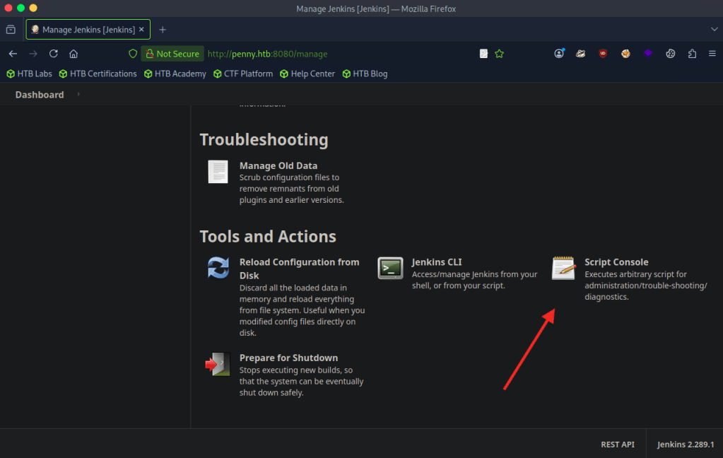Click the Reload Configuration from Disk icon
The height and width of the screenshot is (458, 723).
pyautogui.click(x=218, y=269)
